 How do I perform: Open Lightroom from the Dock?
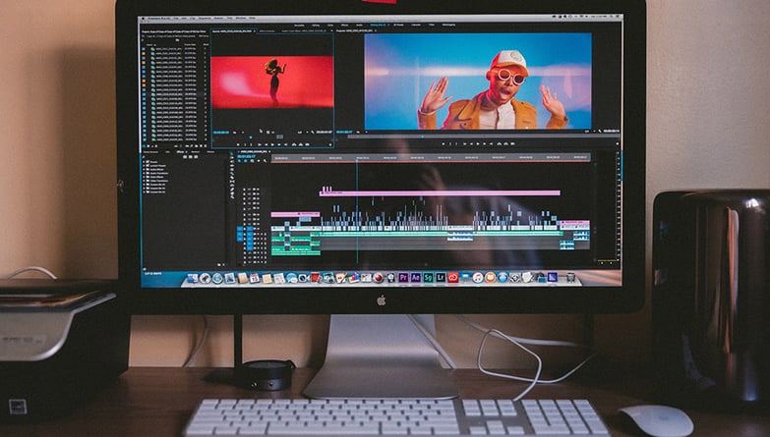point(441,278)
